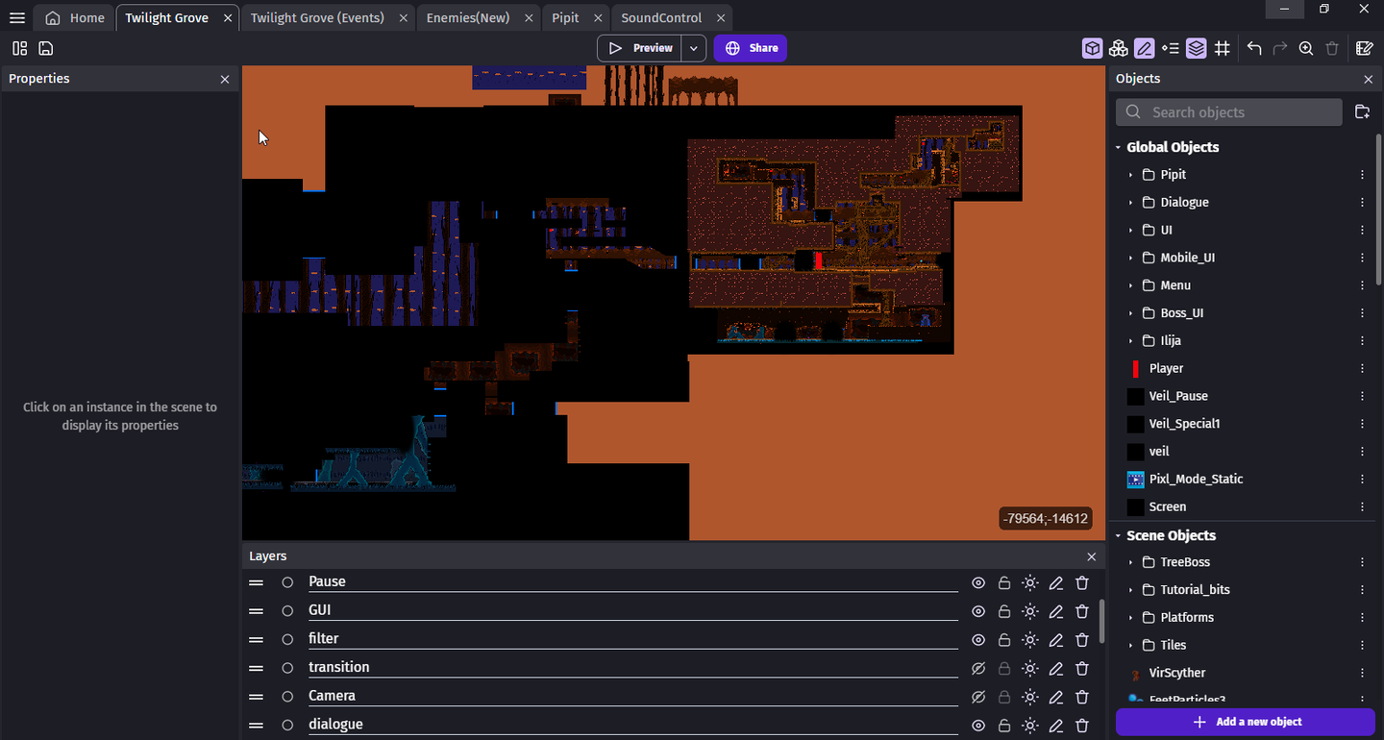Delete the dialogue layer
Viewport: 1384px width, 740px height.
[x=1082, y=726]
